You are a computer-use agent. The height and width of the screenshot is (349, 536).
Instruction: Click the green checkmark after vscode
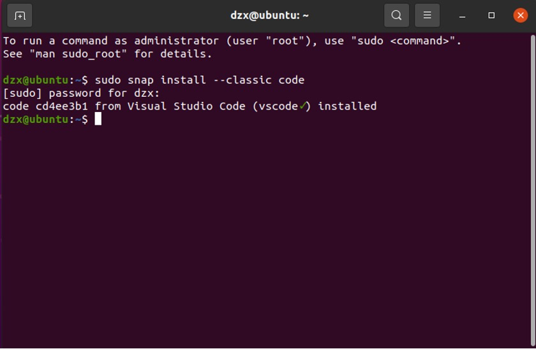tap(302, 106)
